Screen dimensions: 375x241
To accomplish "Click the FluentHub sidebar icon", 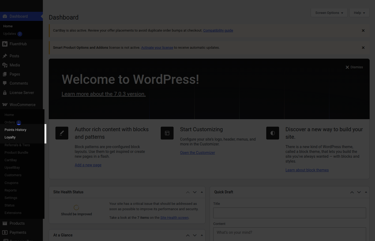I will 5,44.
